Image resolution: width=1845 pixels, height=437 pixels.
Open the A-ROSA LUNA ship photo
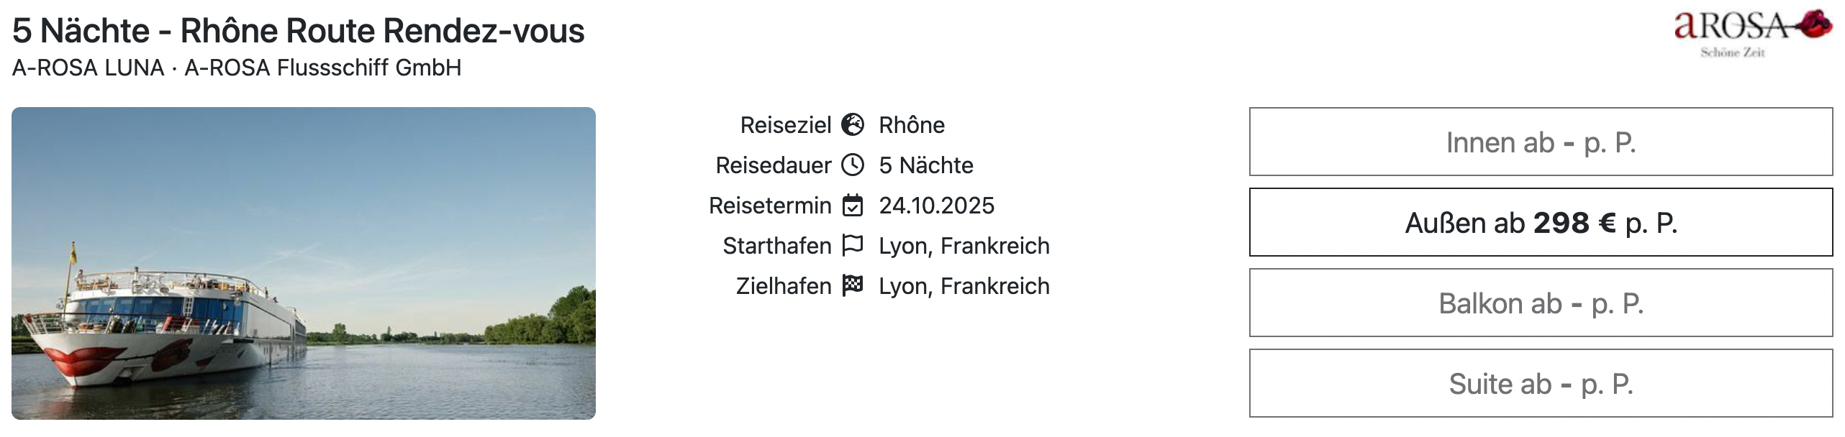click(x=304, y=263)
